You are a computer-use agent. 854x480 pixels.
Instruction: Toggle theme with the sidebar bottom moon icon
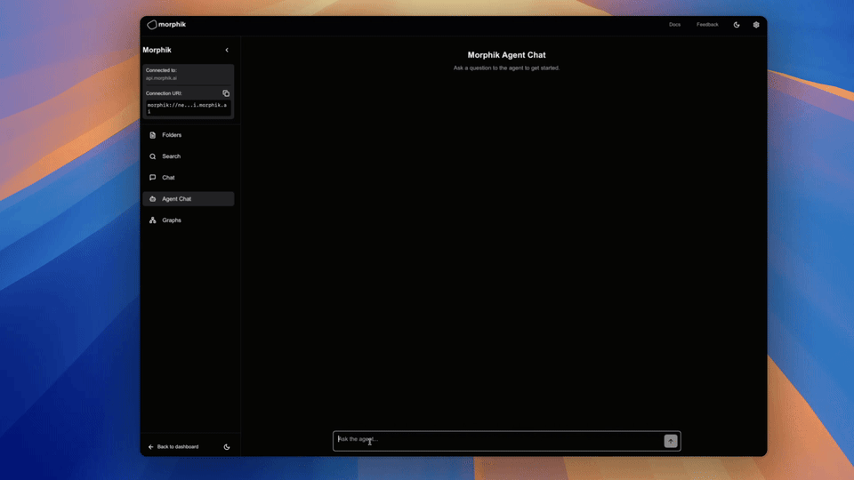tap(227, 447)
